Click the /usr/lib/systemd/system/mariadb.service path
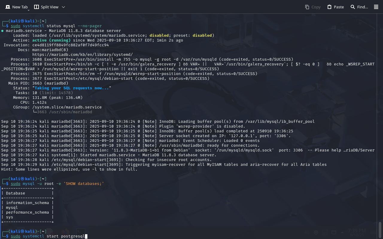The image size is (383, 239). point(98,35)
